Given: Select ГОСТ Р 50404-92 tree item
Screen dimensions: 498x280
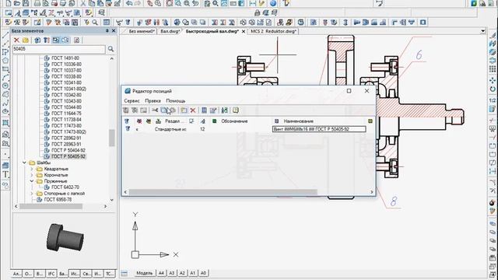Looking at the screenshot, I should coord(68,150).
